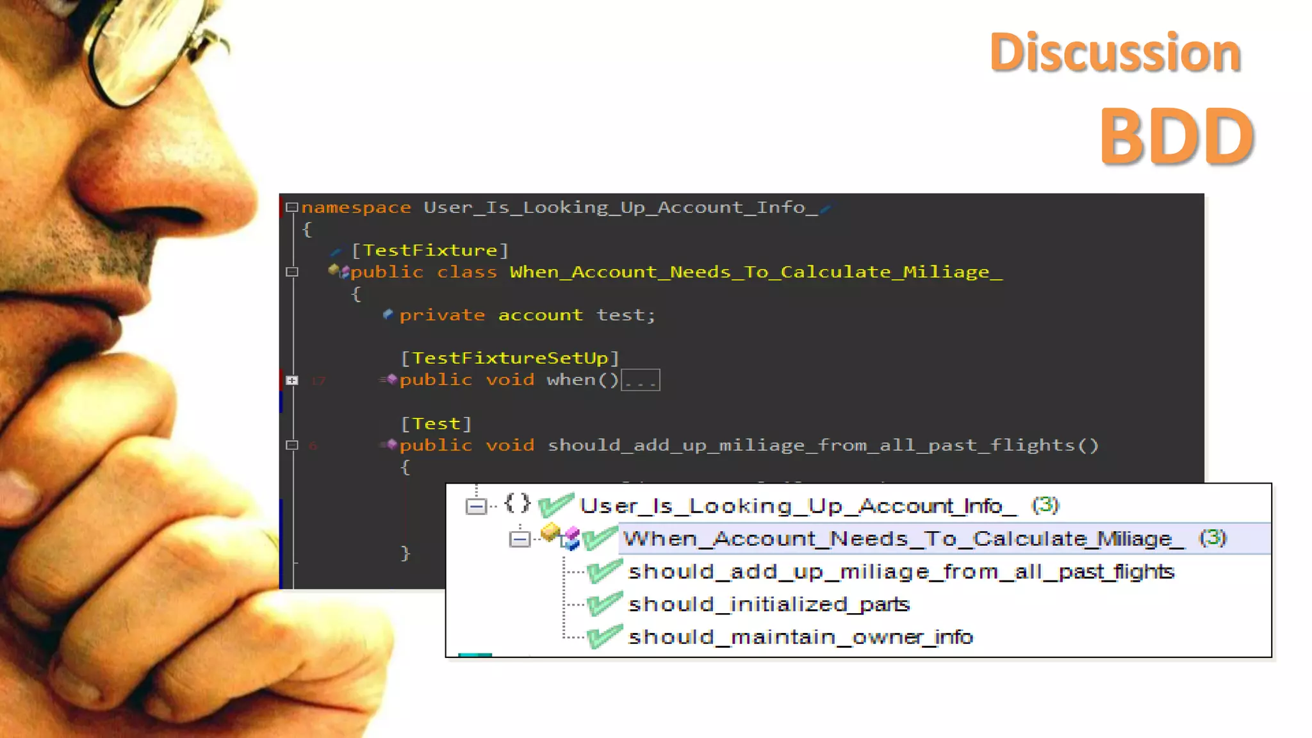The height and width of the screenshot is (738, 1312).
Task: Click green checkmark beside User_Is_Looking_Up_Account_Info_
Action: pyautogui.click(x=555, y=505)
